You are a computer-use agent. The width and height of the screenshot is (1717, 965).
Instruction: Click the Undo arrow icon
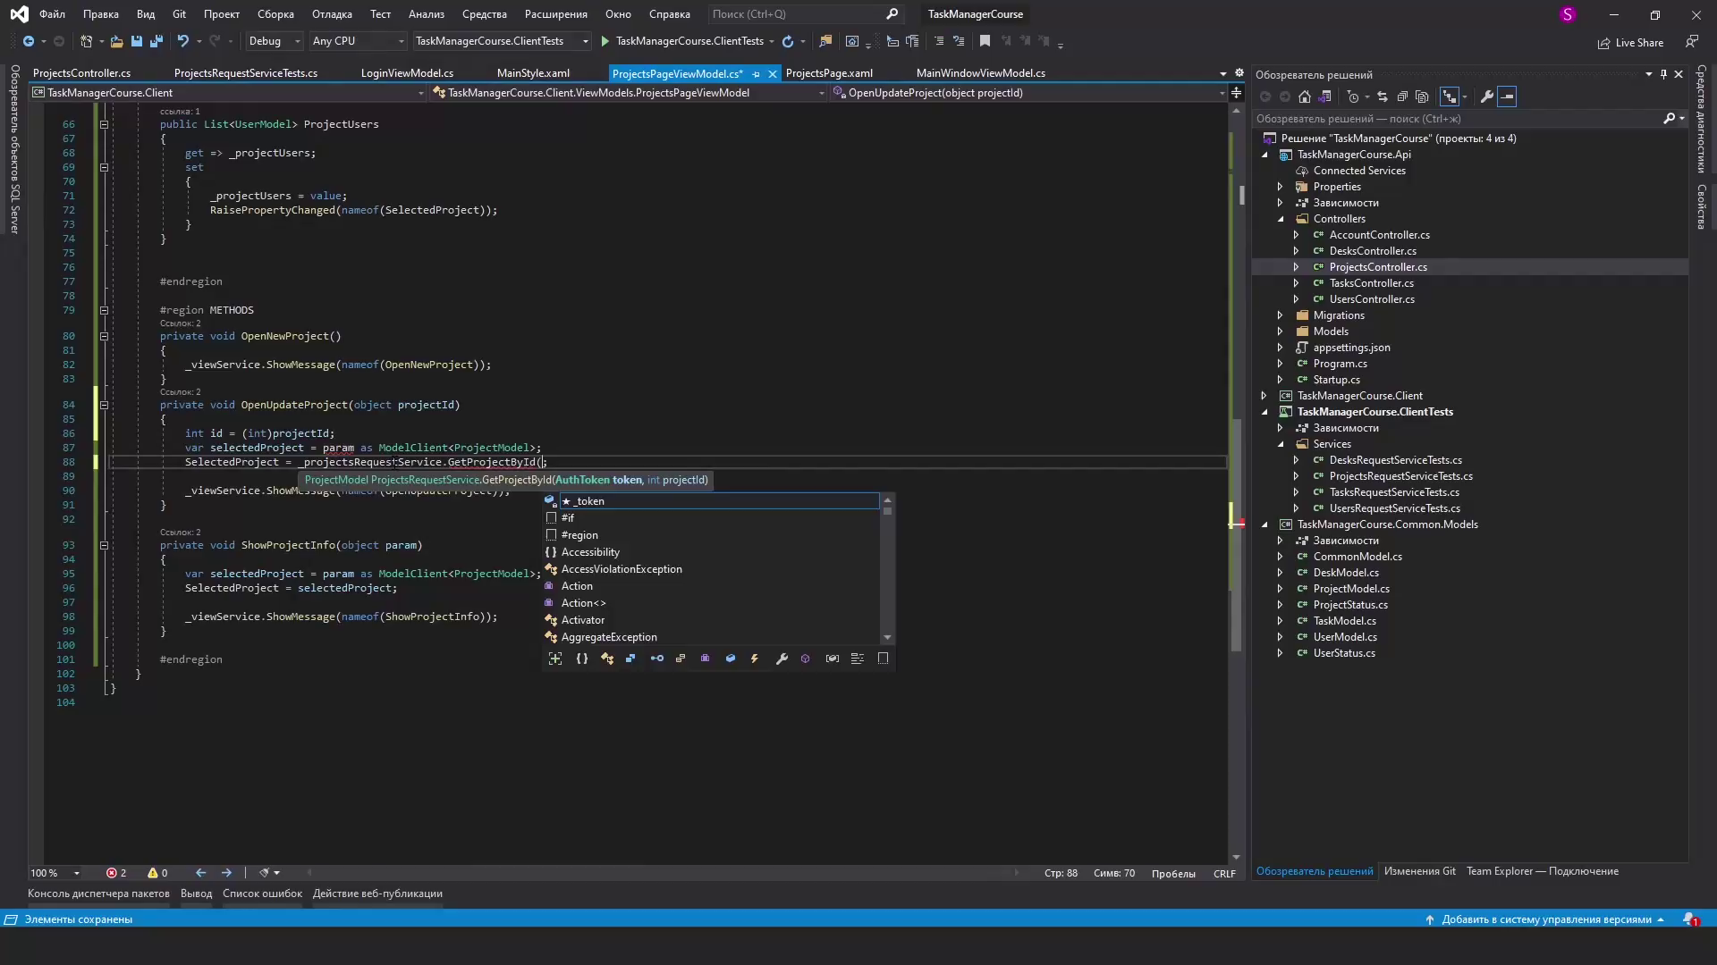(182, 41)
